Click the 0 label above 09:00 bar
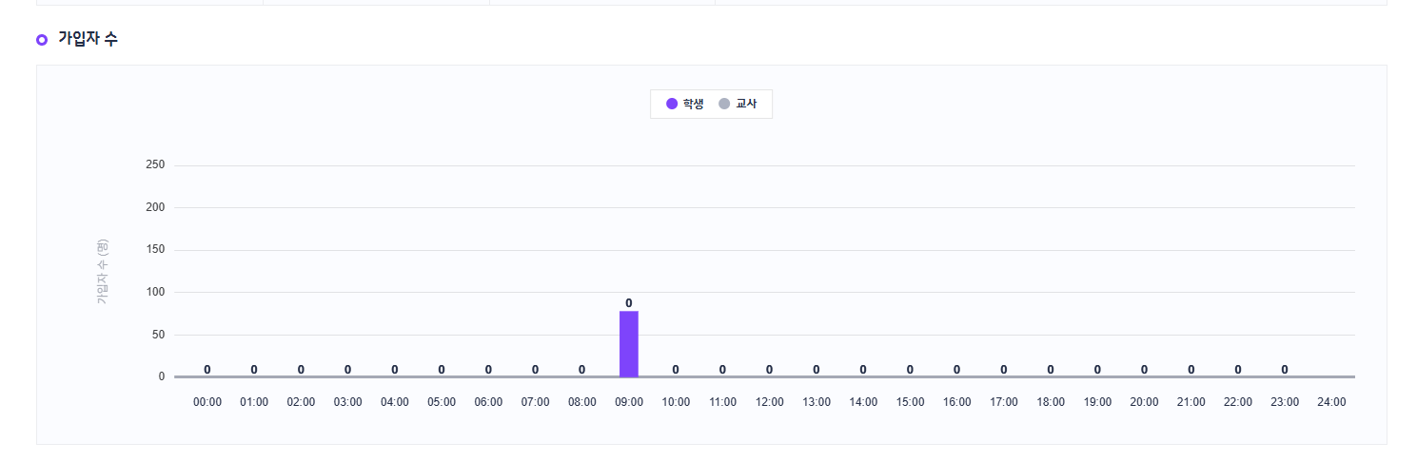1417x462 pixels. coord(629,303)
